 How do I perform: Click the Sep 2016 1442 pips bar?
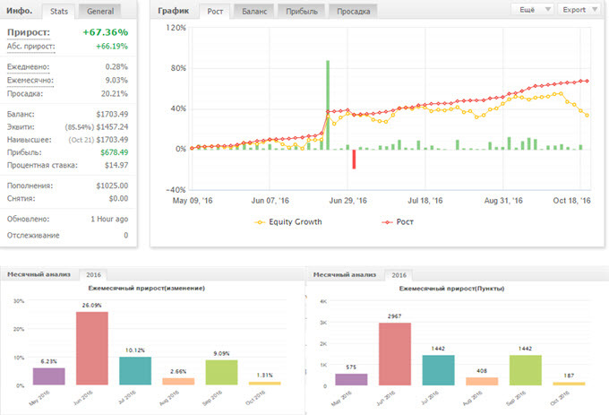pos(525,370)
